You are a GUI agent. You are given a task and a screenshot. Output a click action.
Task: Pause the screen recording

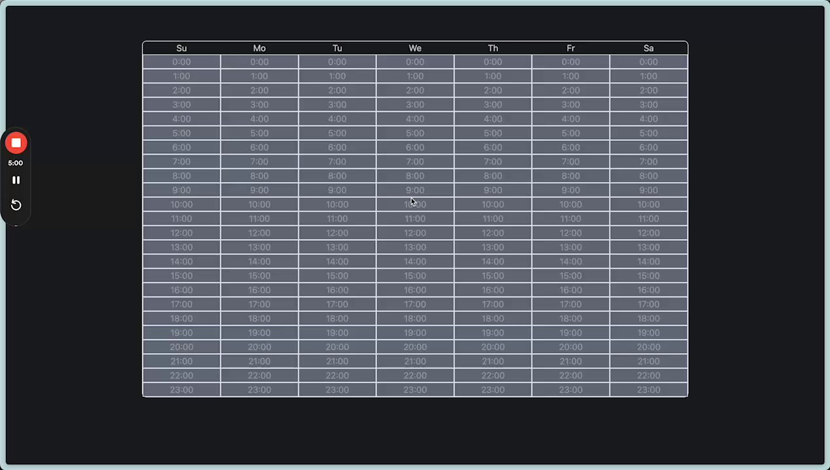(16, 180)
